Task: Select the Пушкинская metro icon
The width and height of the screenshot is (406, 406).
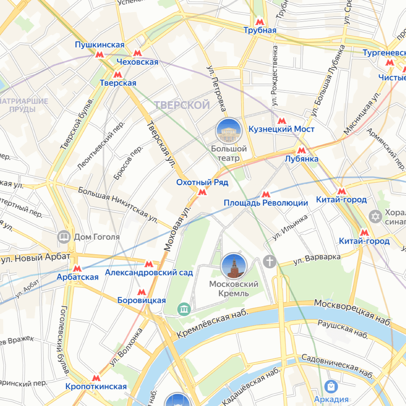Action: (x=100, y=54)
